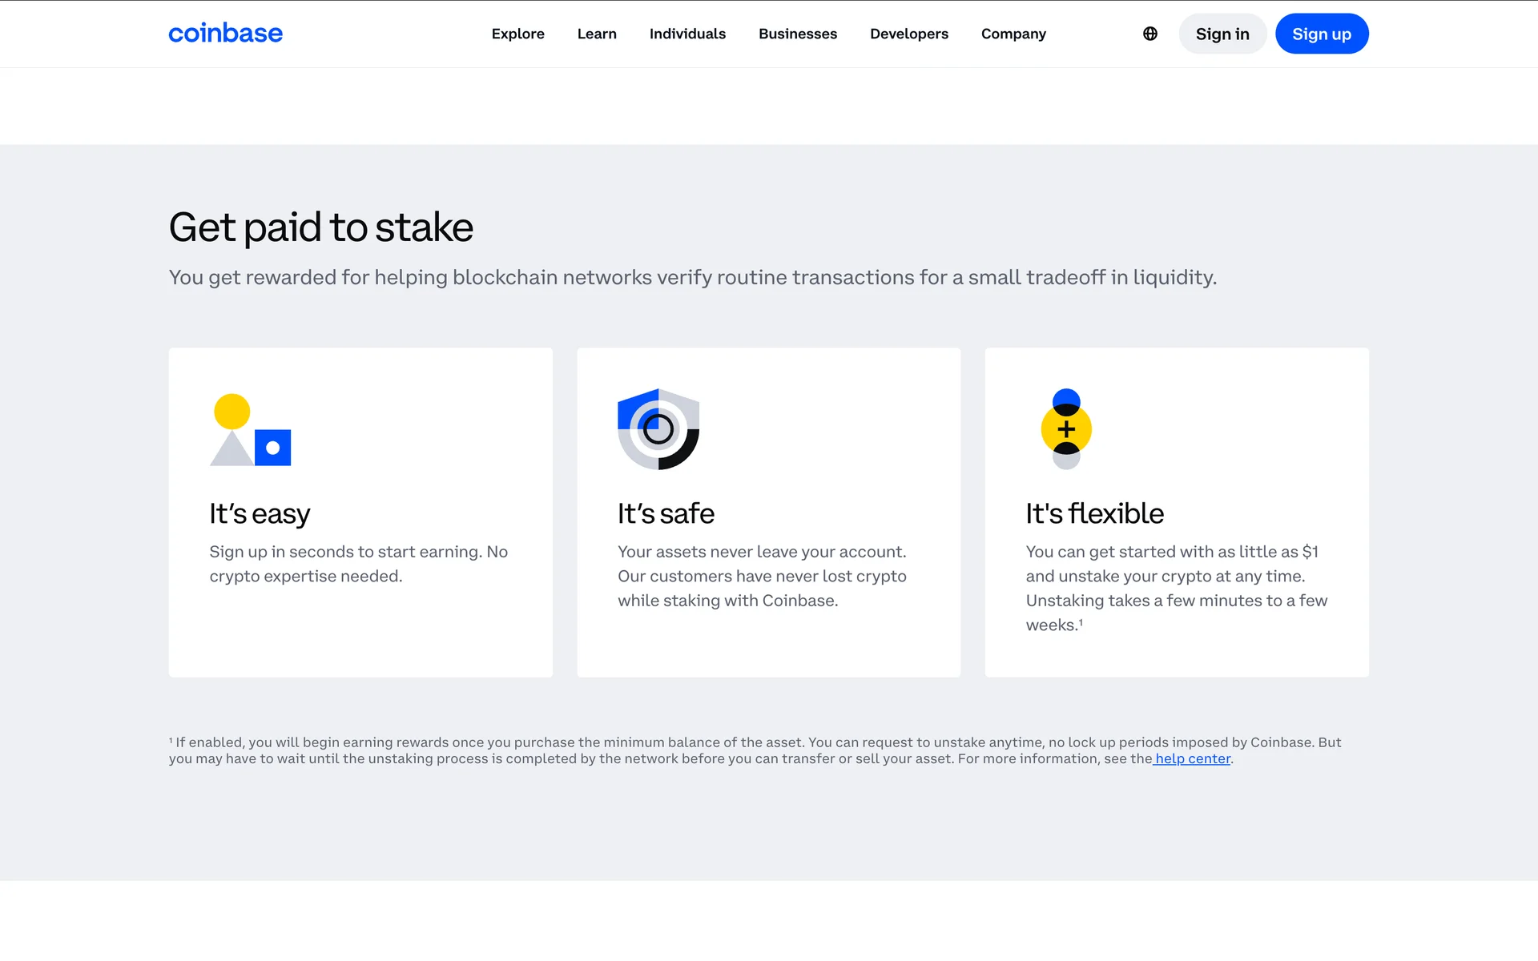Viewport: 1538px width, 961px height.
Task: Expand the Individuals navigation menu
Action: 687,34
